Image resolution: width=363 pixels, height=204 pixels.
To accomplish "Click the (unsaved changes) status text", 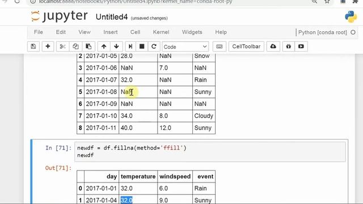I will 149,18.
